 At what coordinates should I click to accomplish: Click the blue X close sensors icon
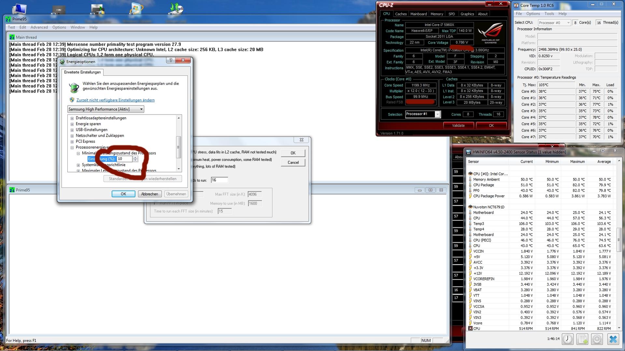613,339
